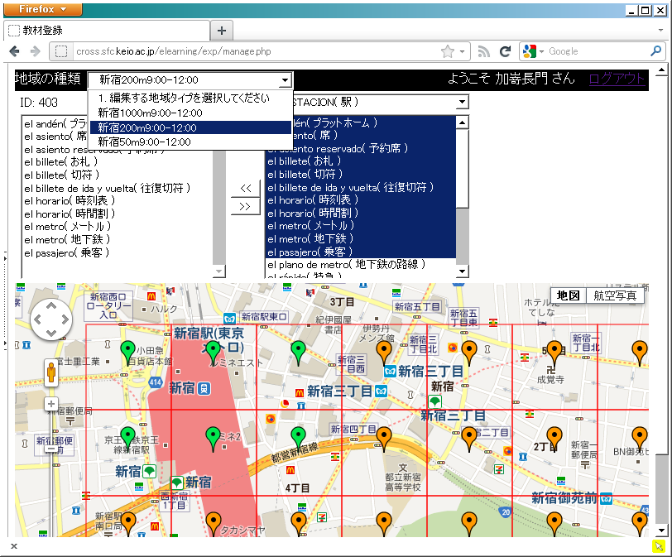This screenshot has height=557, width=672.
Task: Select the 地図 map type
Action: (x=568, y=295)
